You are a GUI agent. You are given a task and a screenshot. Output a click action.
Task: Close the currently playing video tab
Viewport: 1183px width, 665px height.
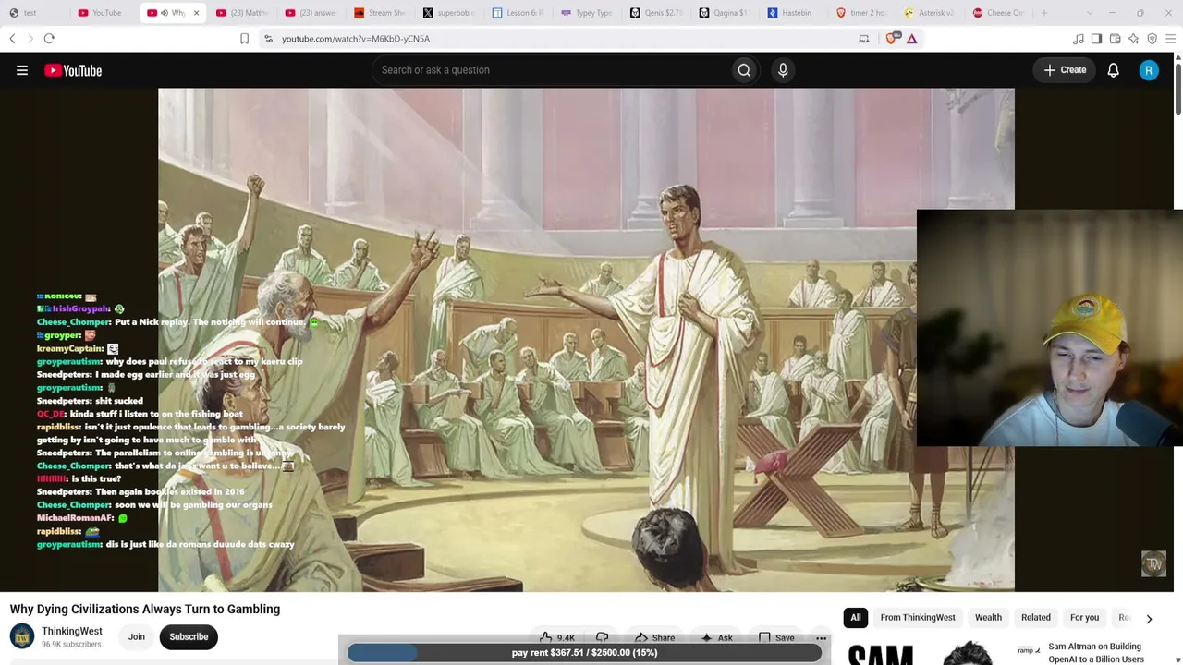coord(196,13)
